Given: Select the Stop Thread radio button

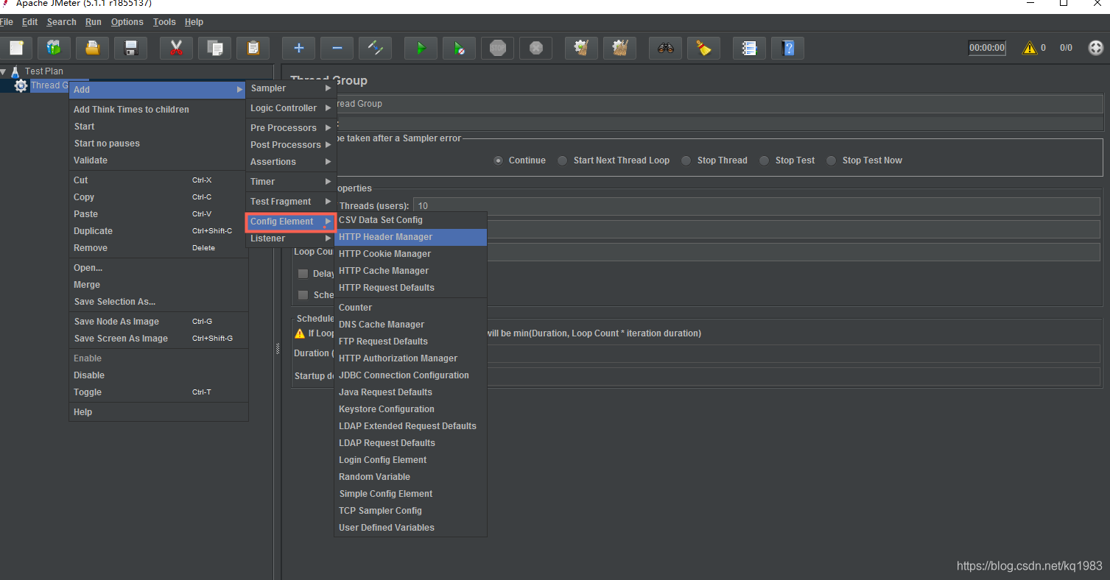Looking at the screenshot, I should click(686, 160).
